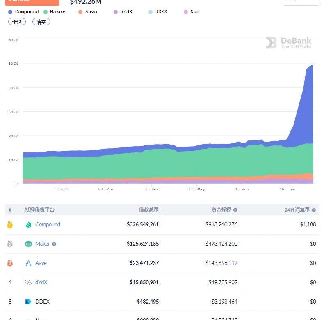Click Maker fund size $473,424,200
This screenshot has width=324, height=320.
pyautogui.click(x=221, y=244)
